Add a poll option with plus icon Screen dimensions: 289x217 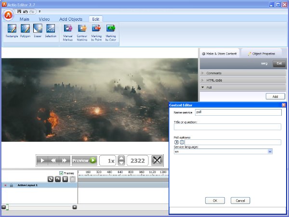[176, 142]
